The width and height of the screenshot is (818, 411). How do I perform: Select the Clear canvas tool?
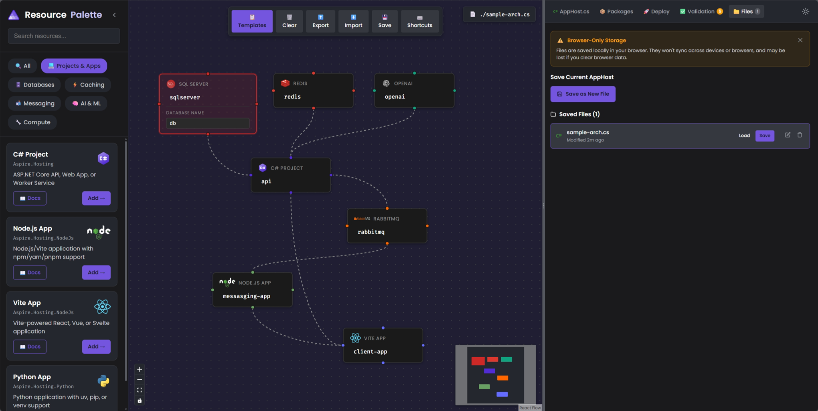point(289,21)
